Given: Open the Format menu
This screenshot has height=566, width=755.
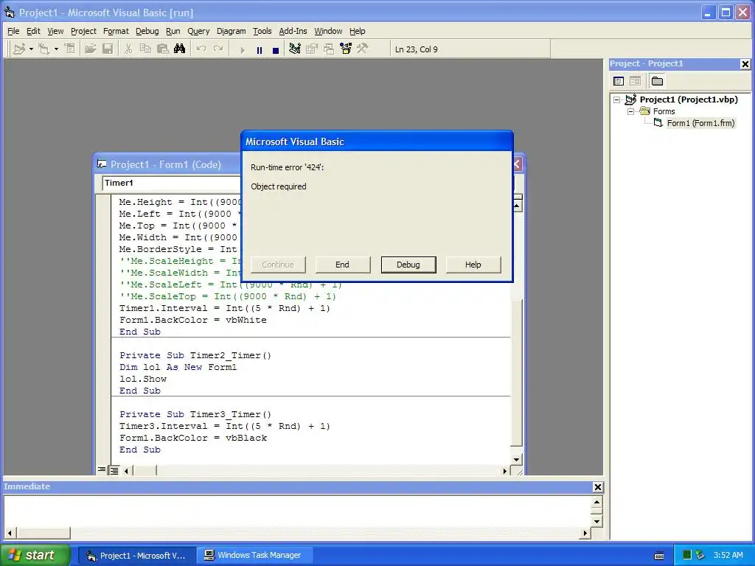Looking at the screenshot, I should pos(116,31).
